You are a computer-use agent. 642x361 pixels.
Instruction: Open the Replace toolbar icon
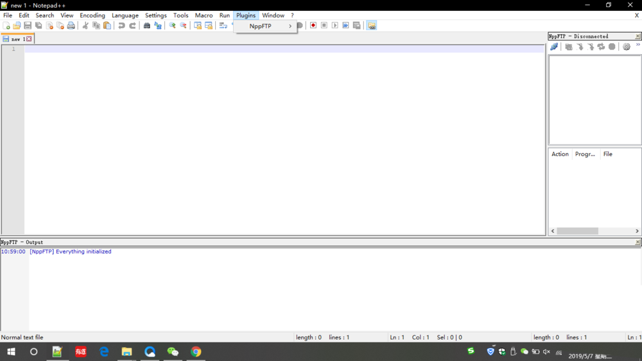pos(158,26)
